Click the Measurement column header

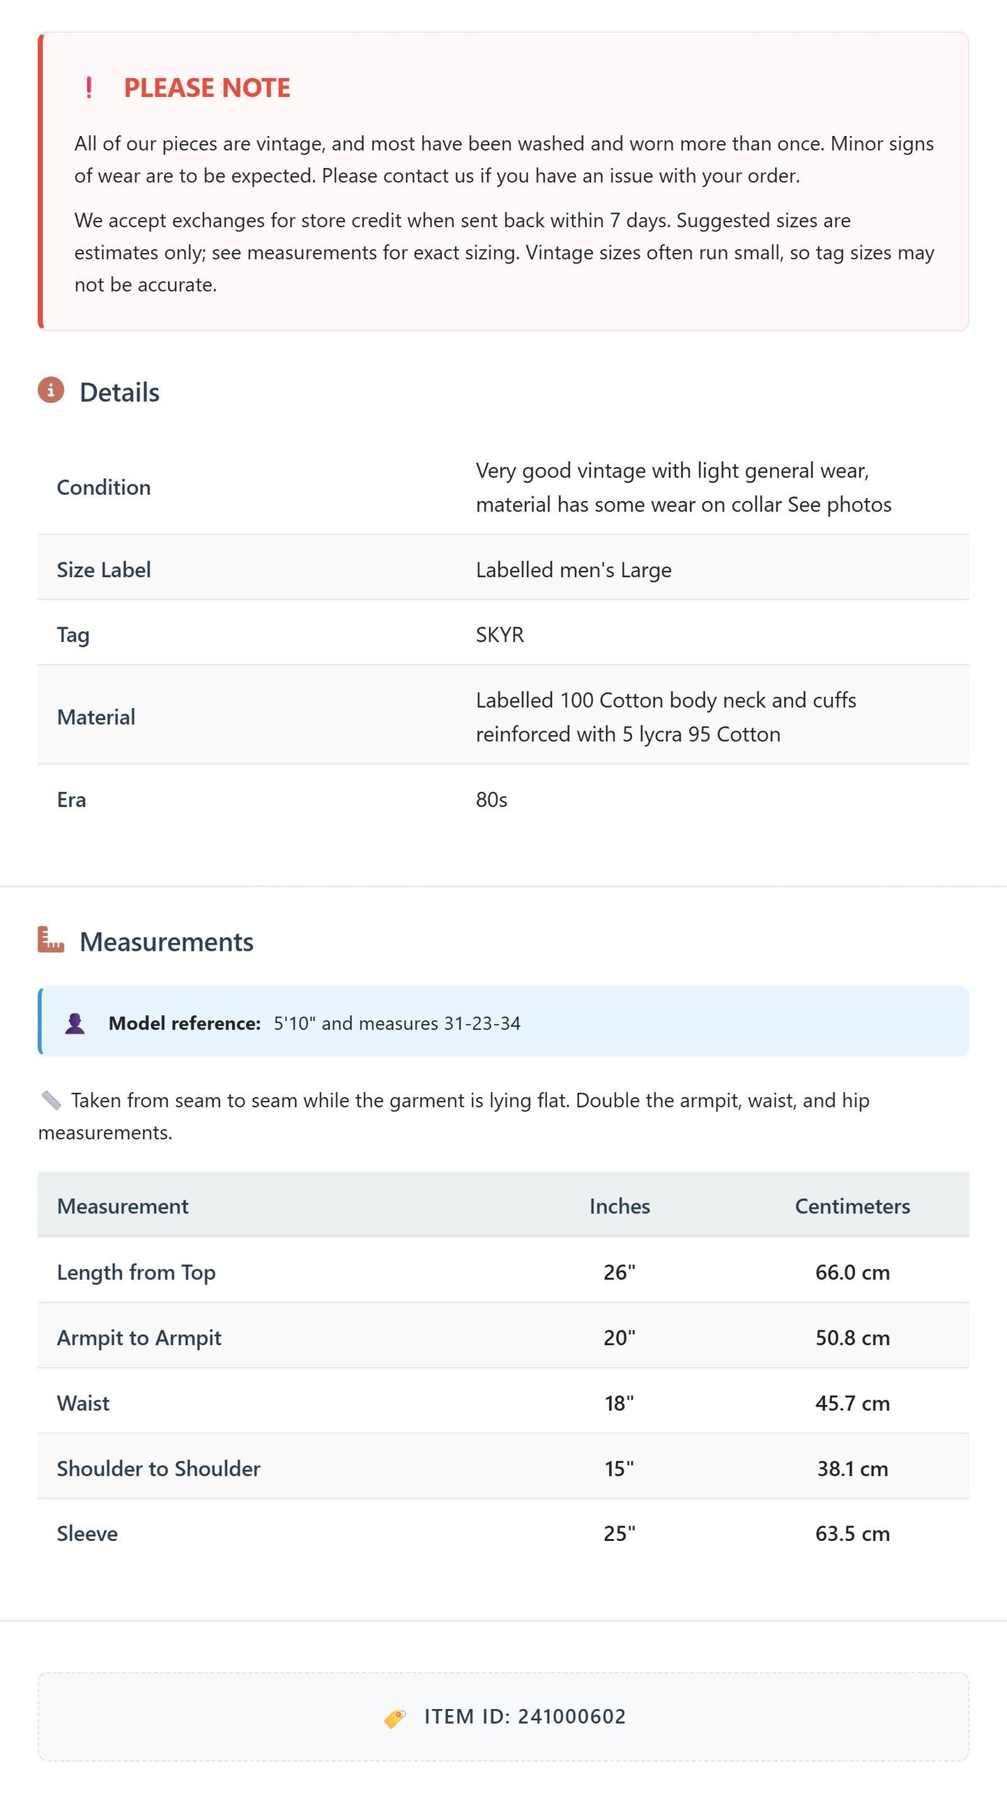pos(123,1206)
